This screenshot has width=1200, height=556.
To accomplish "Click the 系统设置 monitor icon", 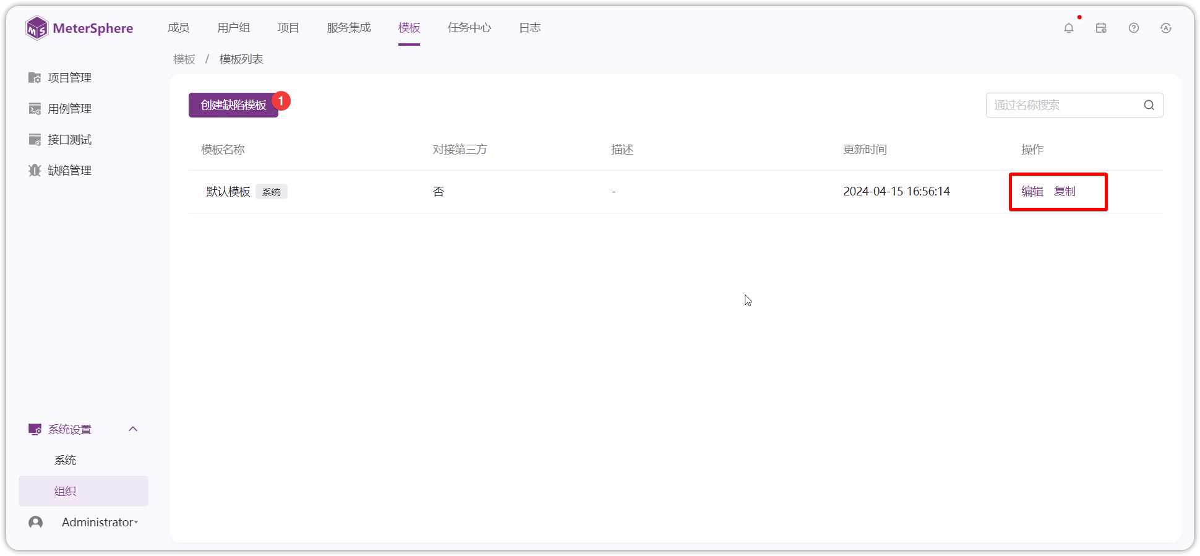I will point(35,429).
